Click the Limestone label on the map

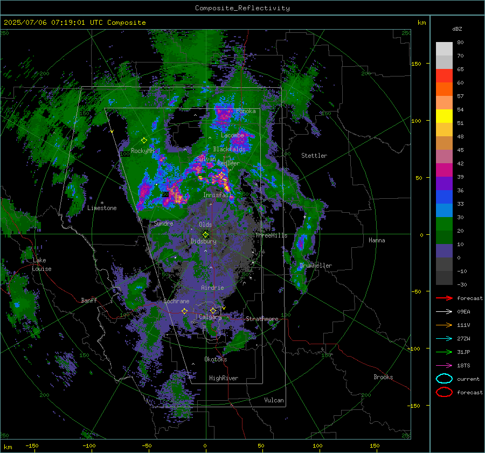[x=102, y=208]
